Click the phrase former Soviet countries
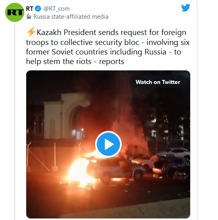The width and height of the screenshot is (218, 220). pyautogui.click(x=67, y=52)
